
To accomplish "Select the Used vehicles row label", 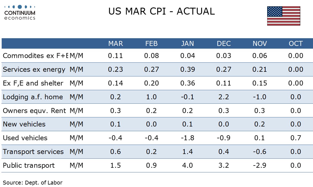I will point(25,138).
